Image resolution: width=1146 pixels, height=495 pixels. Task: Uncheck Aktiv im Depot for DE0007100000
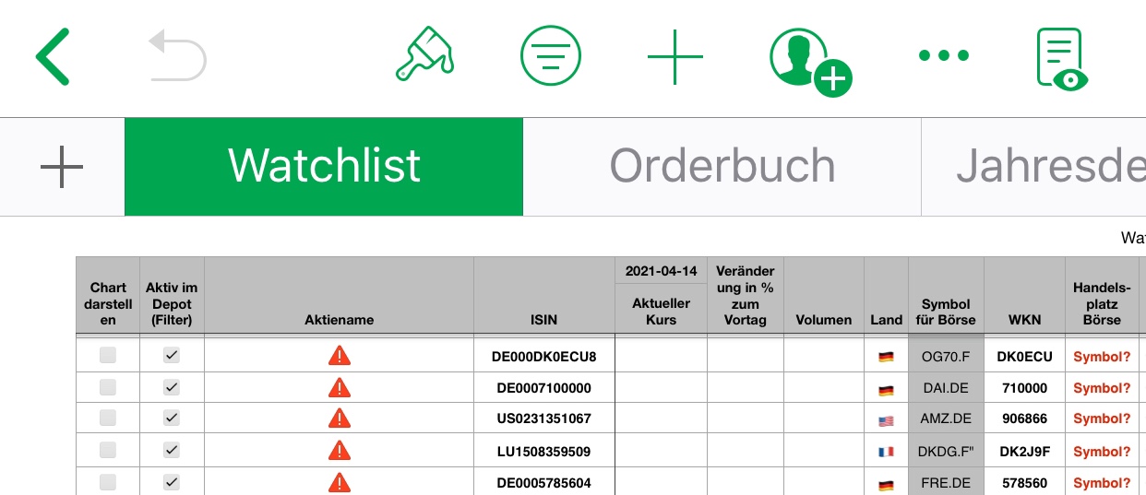(x=171, y=388)
